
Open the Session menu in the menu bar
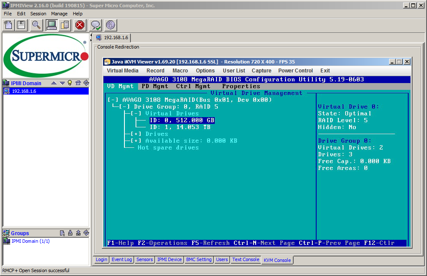point(38,14)
